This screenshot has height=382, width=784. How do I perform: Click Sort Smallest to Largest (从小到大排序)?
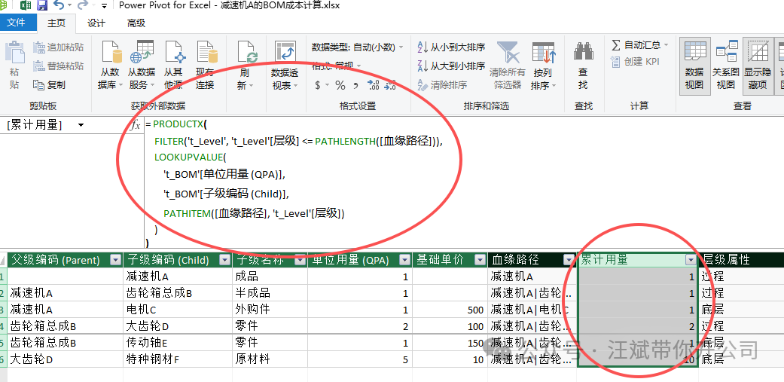450,47
